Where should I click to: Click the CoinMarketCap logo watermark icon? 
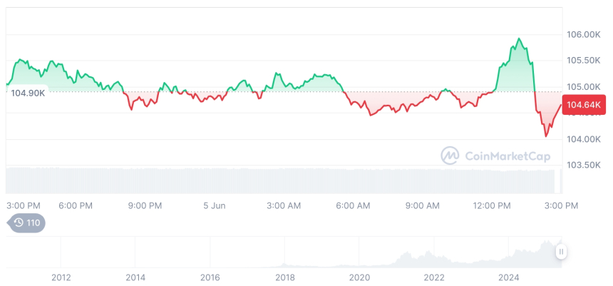450,155
